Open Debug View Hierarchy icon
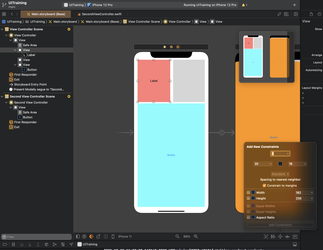Viewport: 323px width, 250px height. click(x=46, y=244)
